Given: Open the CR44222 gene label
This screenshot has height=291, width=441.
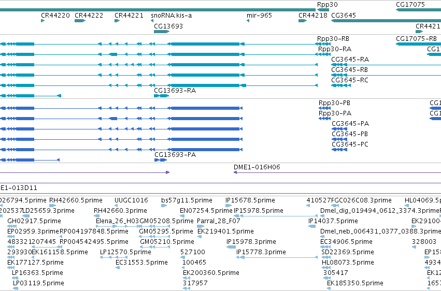Looking at the screenshot, I should click(x=89, y=16).
